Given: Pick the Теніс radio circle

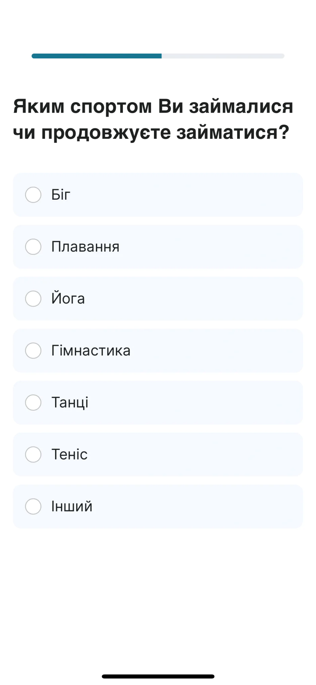Looking at the screenshot, I should 33,455.
